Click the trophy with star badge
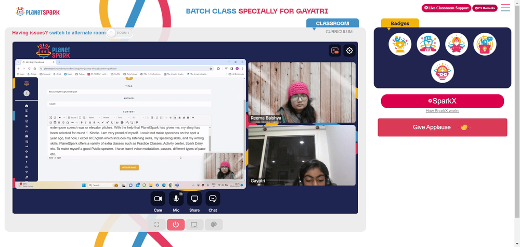This screenshot has height=247, width=520. [x=400, y=44]
